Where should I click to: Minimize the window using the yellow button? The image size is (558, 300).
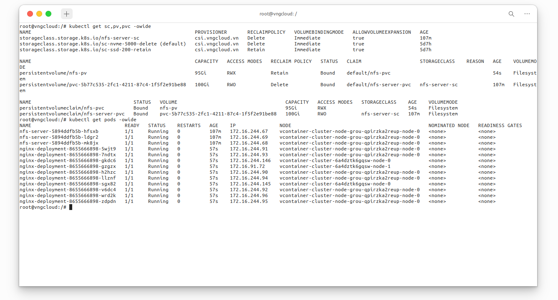tap(39, 14)
